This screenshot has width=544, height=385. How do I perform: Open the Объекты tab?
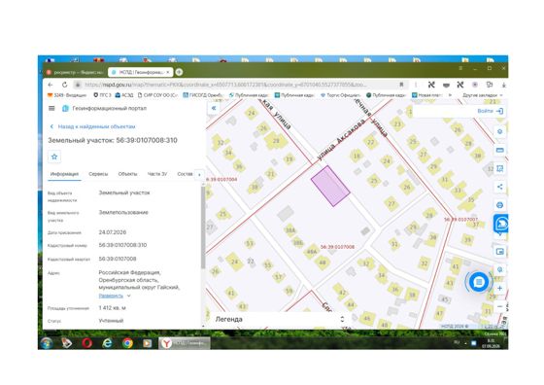coord(127,174)
